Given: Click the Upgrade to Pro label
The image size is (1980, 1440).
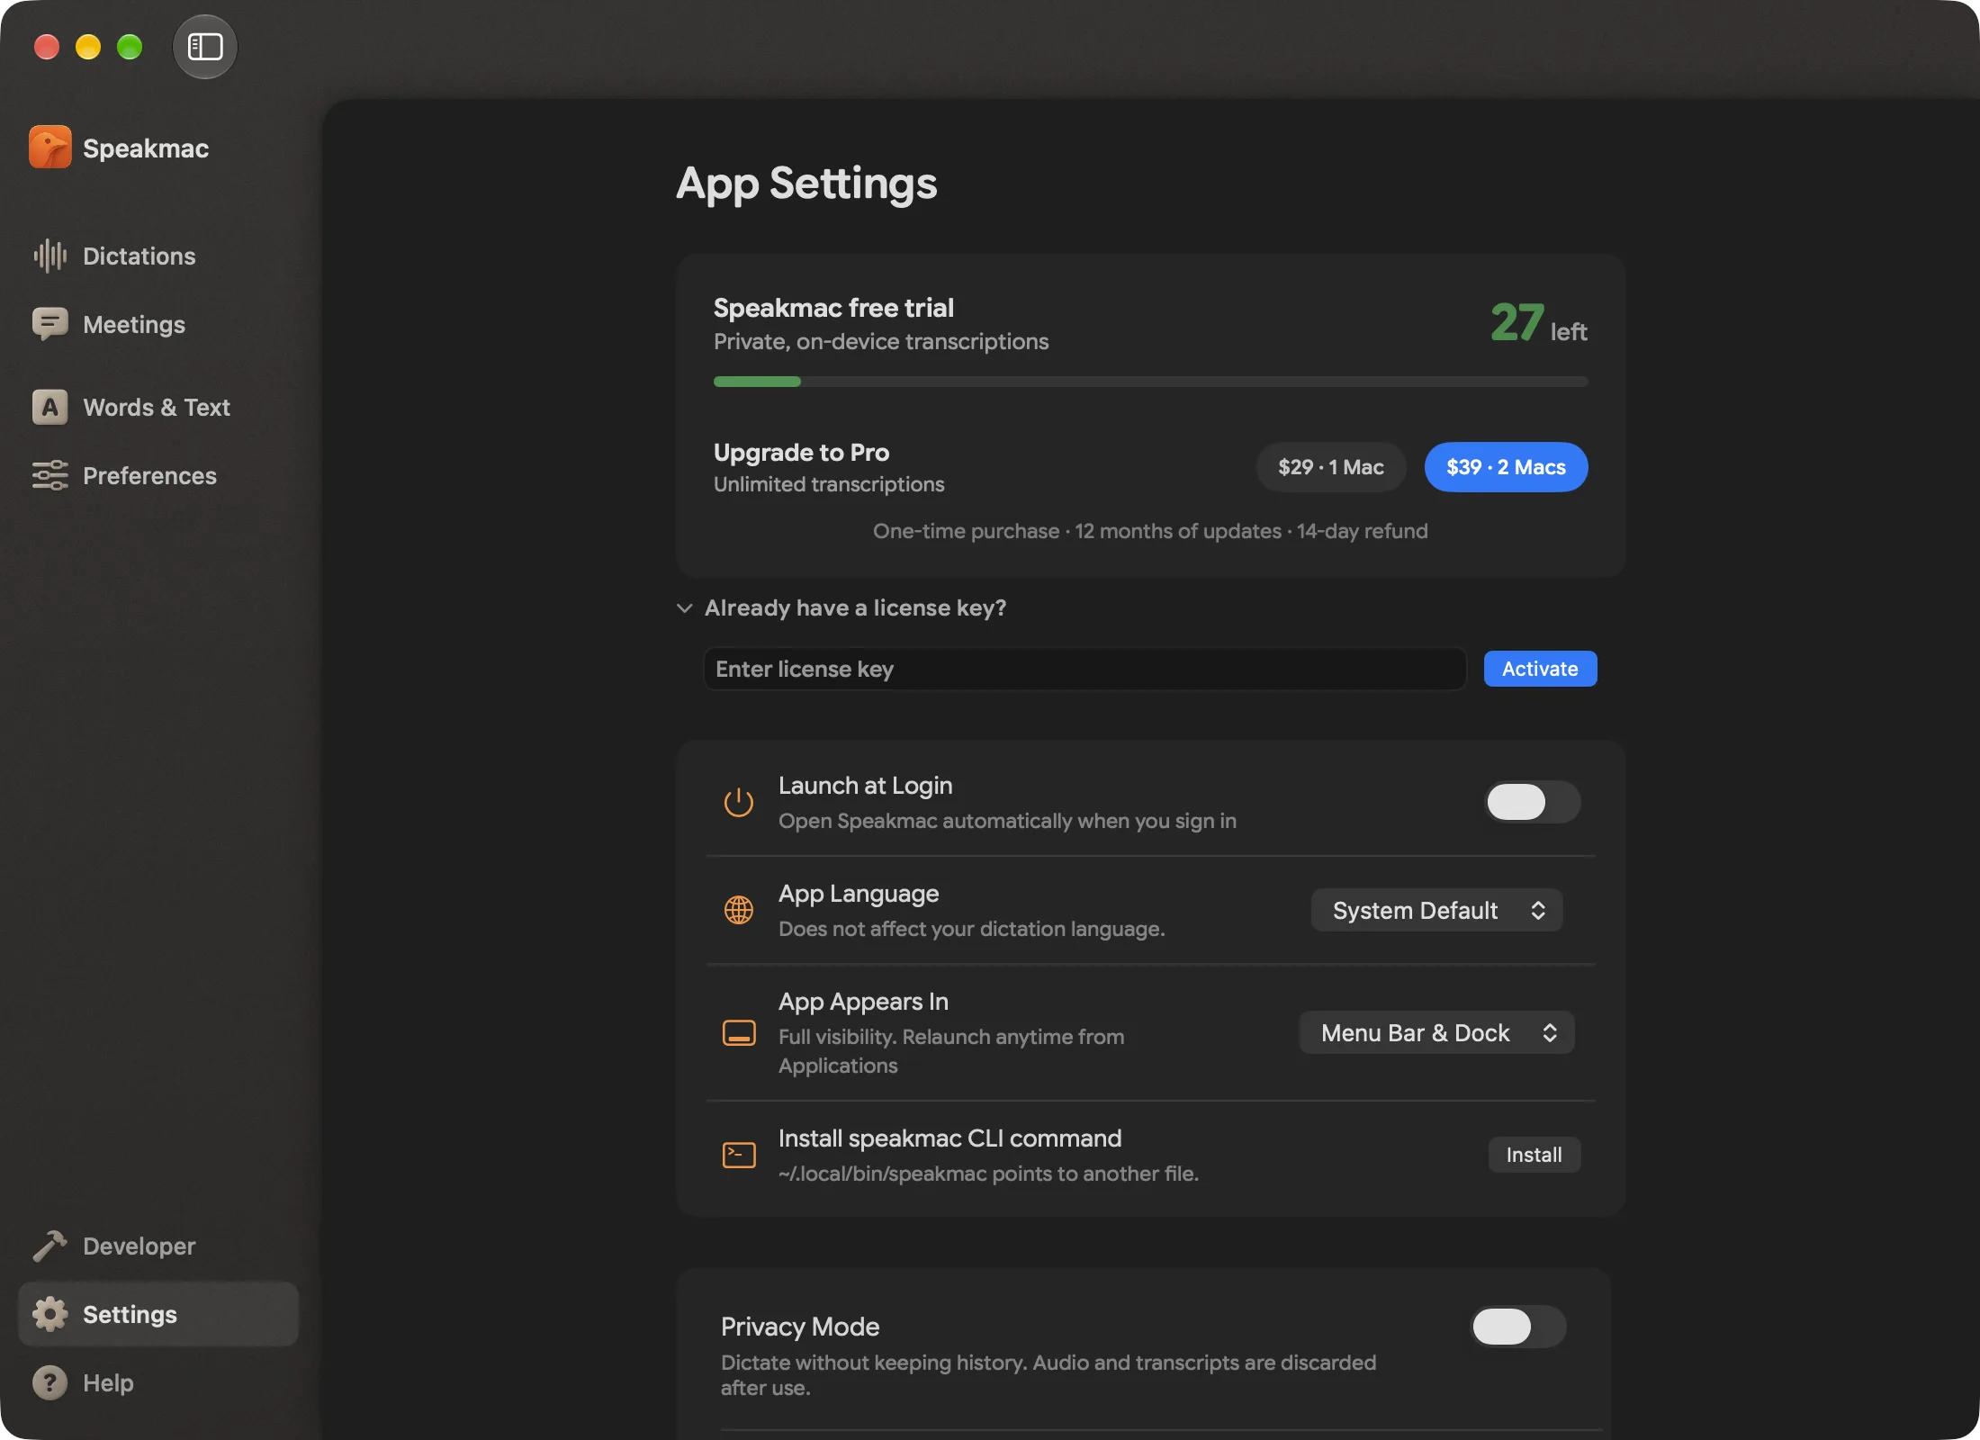Looking at the screenshot, I should [801, 452].
